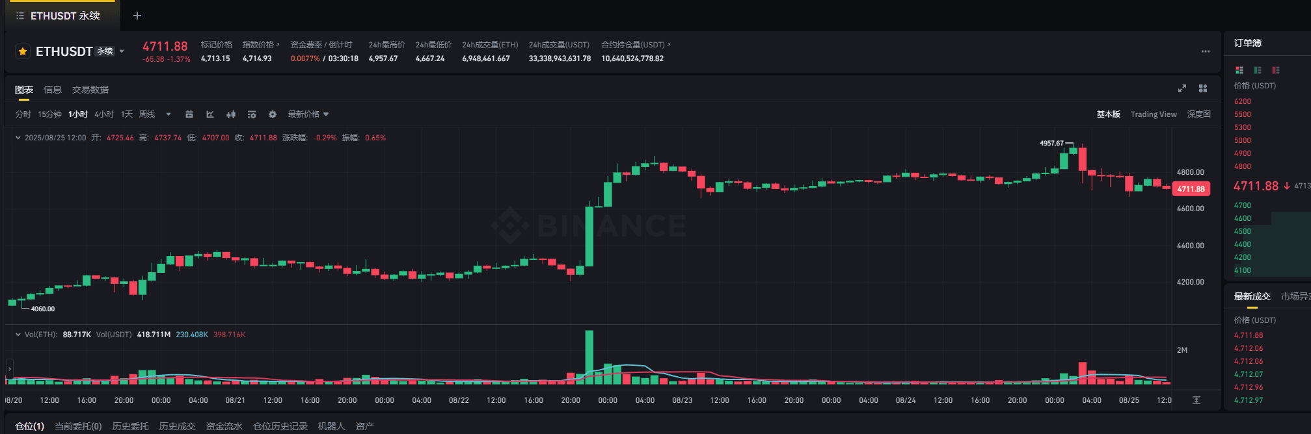
Task: Switch chart to Trading View mode
Action: tap(1154, 114)
